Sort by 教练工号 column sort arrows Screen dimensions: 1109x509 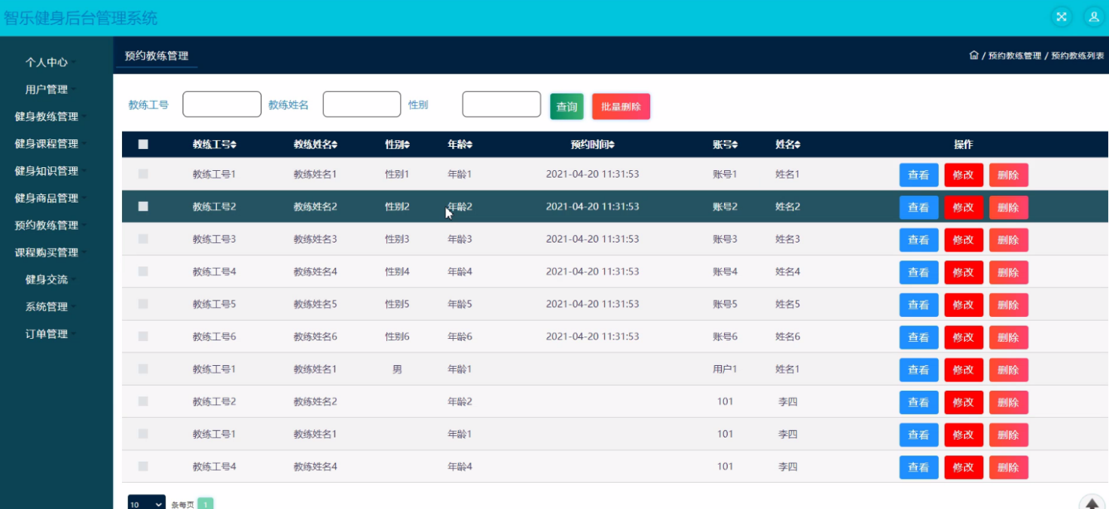coord(234,145)
